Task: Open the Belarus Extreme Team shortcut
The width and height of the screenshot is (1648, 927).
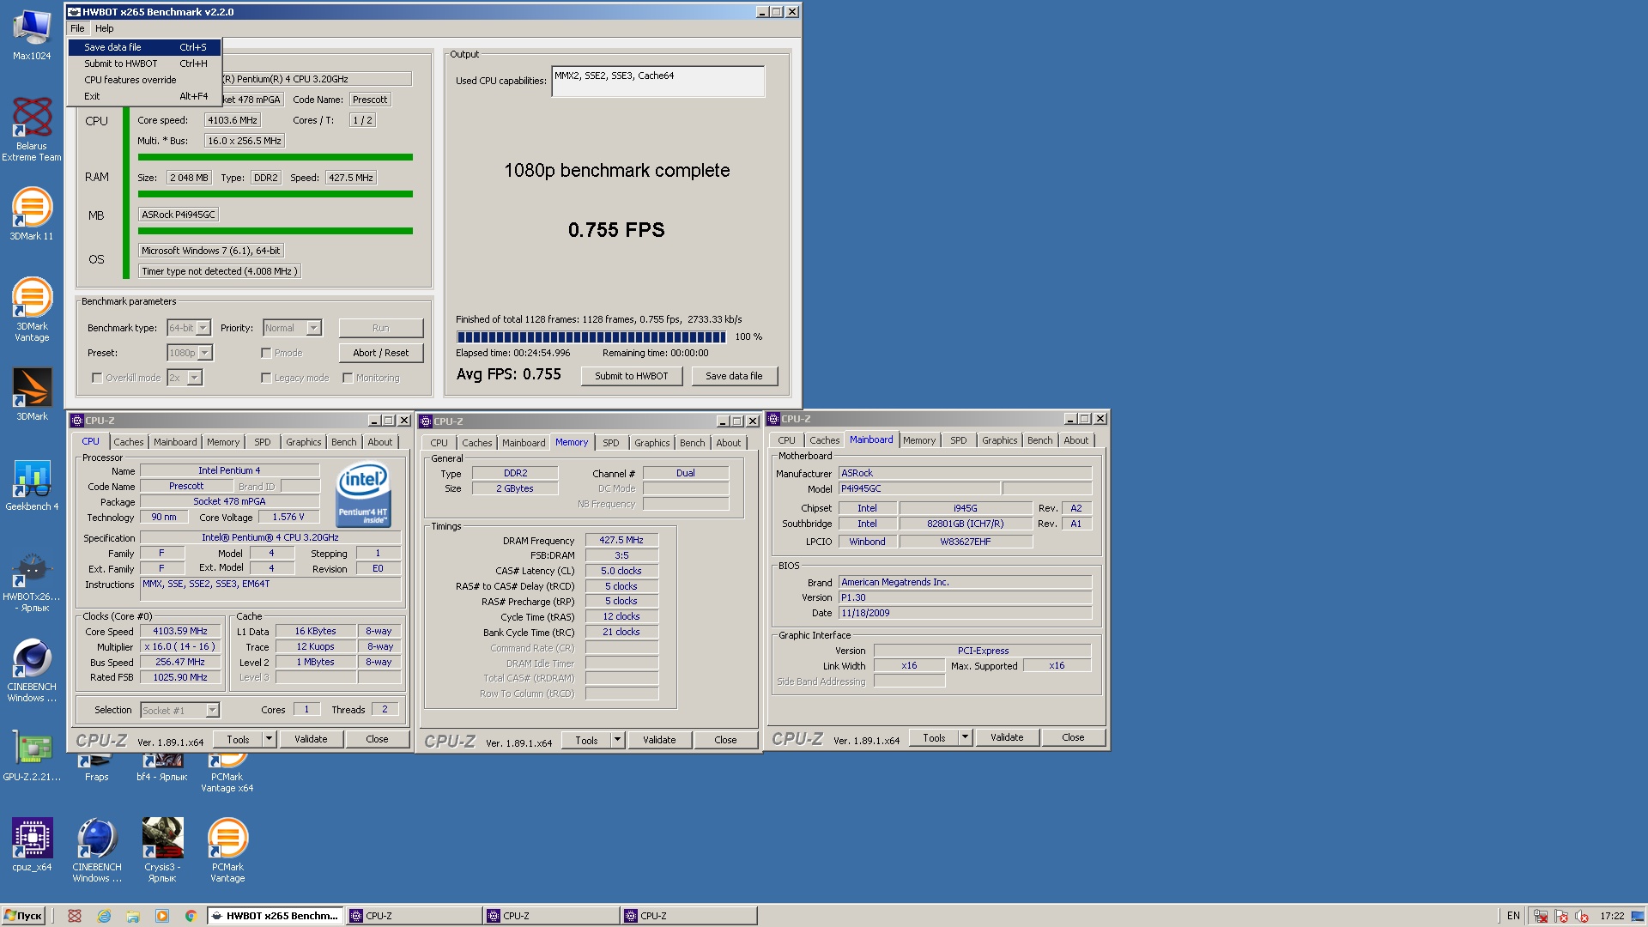Action: click(x=32, y=128)
